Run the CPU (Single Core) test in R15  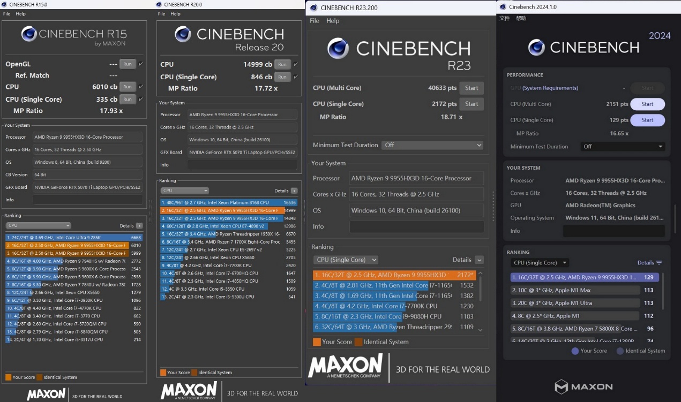click(127, 99)
